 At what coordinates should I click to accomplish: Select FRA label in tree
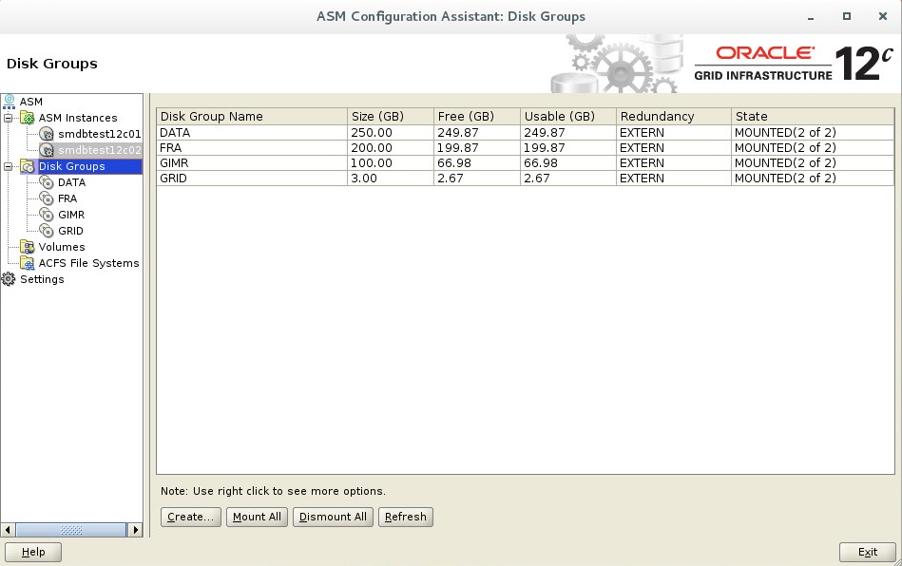coord(67,198)
